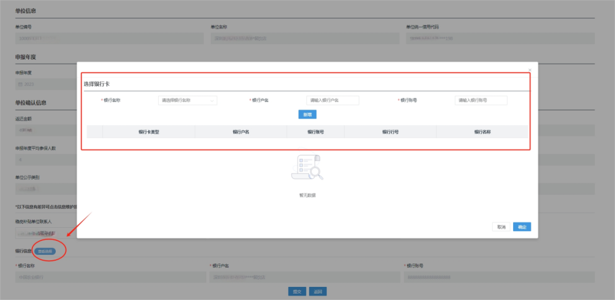The height and width of the screenshot is (300, 615).
Task: Open the 银行名称 dropdown arrow in dialog
Action: pos(213,100)
